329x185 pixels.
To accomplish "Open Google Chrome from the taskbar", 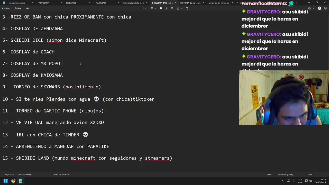I will 13,181.
